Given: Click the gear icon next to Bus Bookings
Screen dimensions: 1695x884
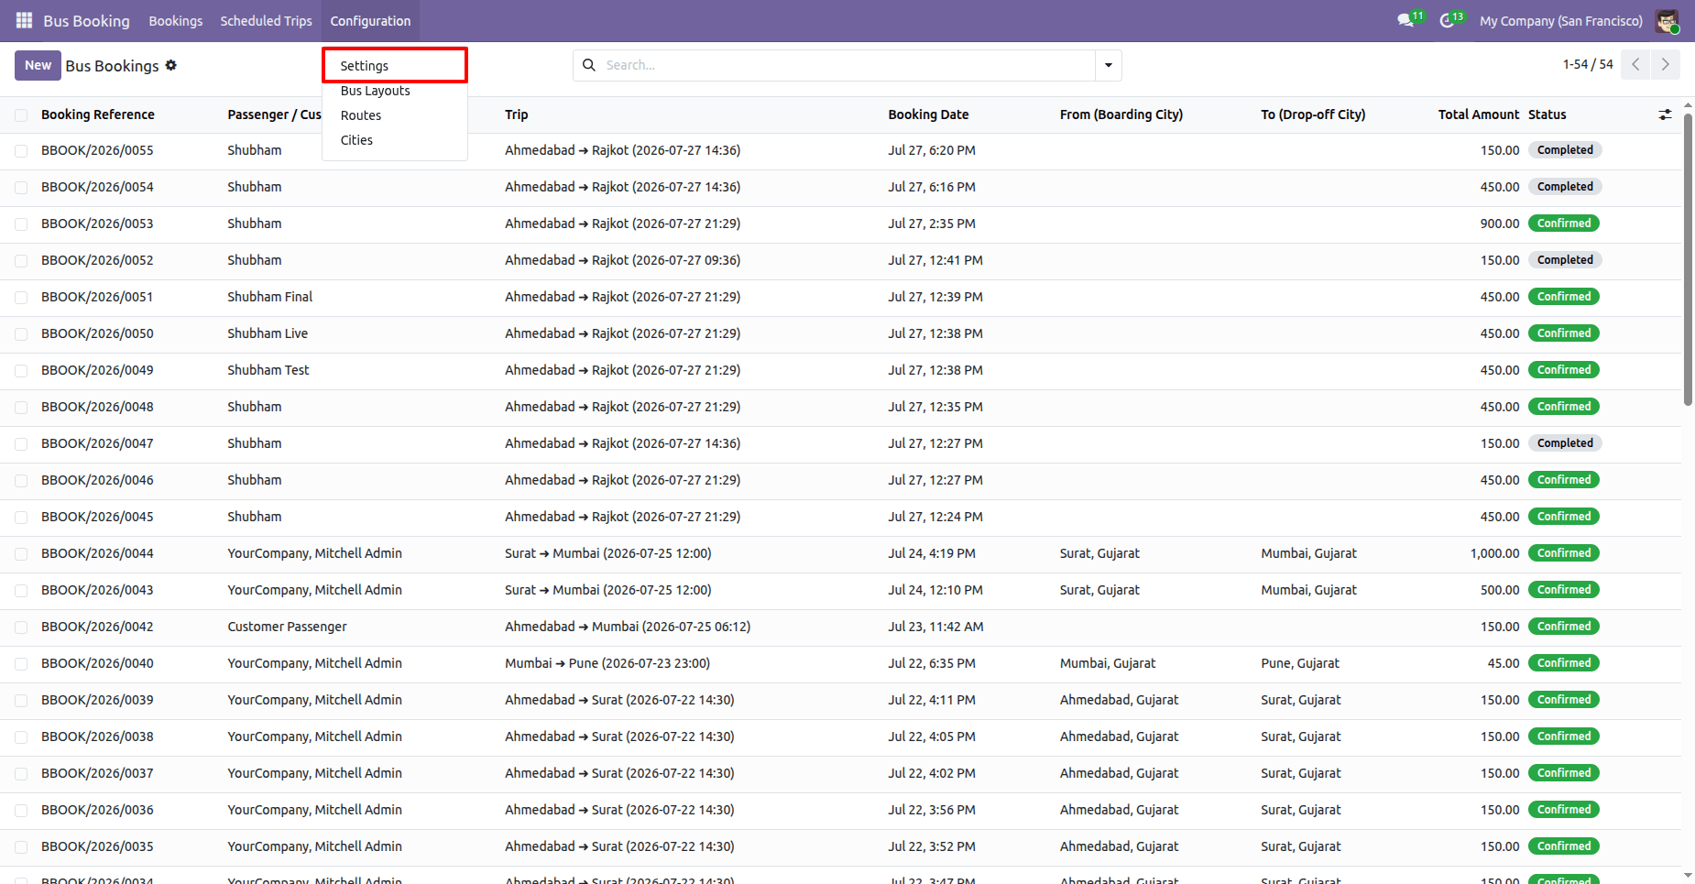Looking at the screenshot, I should tap(171, 65).
